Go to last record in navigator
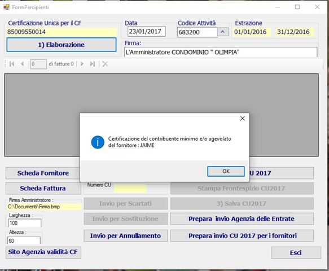This screenshot has width=329, height=271. tap(93, 64)
